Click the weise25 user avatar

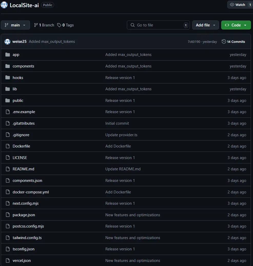pyautogui.click(x=7, y=42)
